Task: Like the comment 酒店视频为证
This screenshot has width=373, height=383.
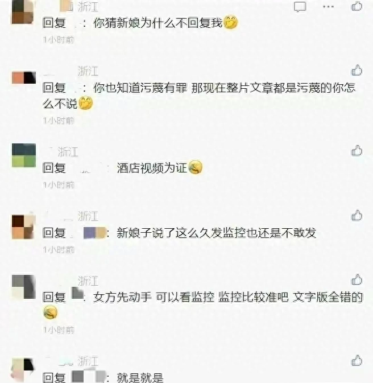Action: (357, 150)
